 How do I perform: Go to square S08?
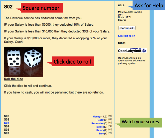(7, 120)
